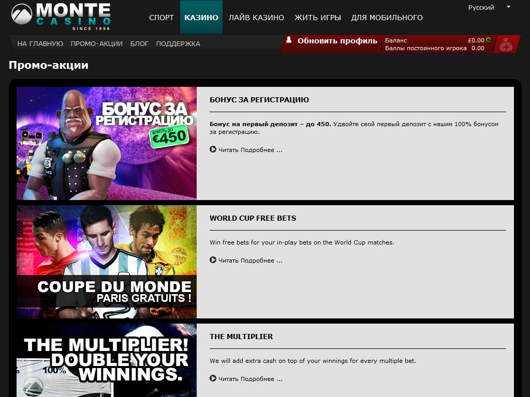Refresh balance with the green reload icon

488,40
